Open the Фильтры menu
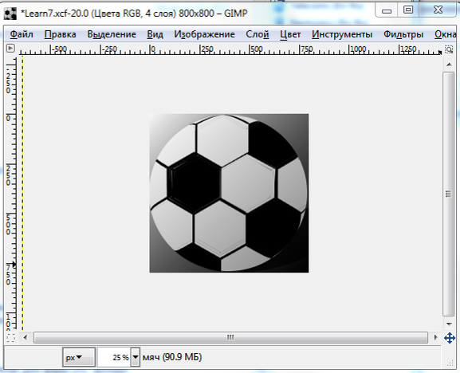The width and height of the screenshot is (460, 373). tap(403, 34)
